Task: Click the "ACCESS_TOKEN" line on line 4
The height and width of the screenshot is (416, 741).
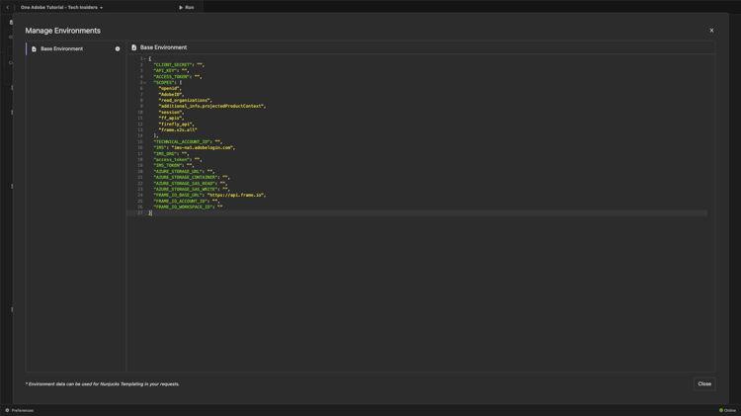Action: click(177, 77)
